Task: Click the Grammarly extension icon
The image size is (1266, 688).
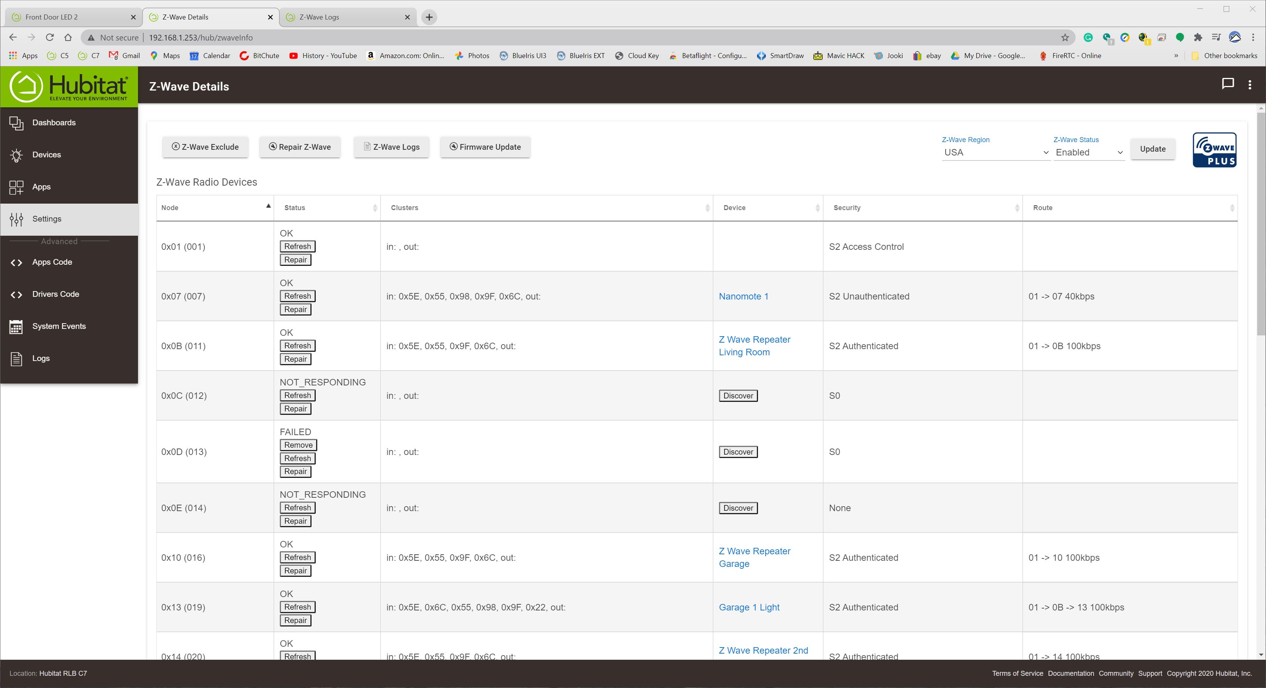Action: point(1088,38)
